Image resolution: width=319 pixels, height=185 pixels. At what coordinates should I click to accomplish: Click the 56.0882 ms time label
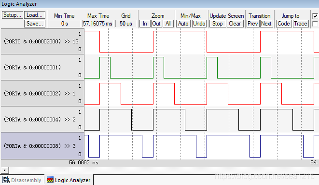coord(83,163)
